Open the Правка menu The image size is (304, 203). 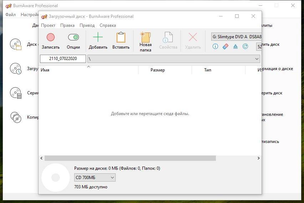(x=67, y=25)
